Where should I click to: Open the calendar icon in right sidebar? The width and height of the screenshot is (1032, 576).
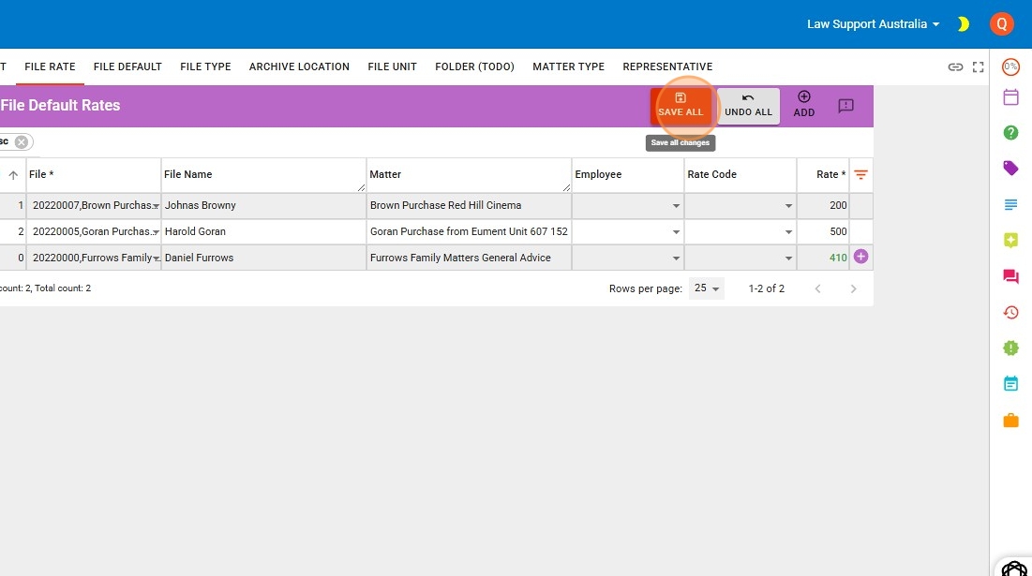click(x=1010, y=97)
